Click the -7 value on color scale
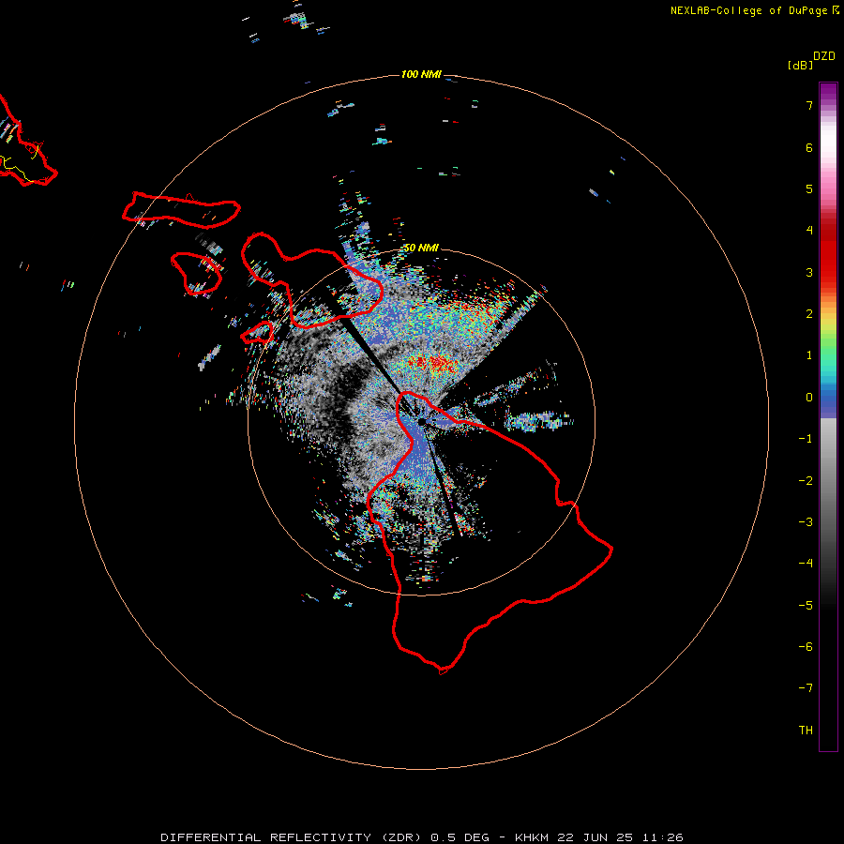Viewport: 844px width, 844px height. pyautogui.click(x=806, y=688)
